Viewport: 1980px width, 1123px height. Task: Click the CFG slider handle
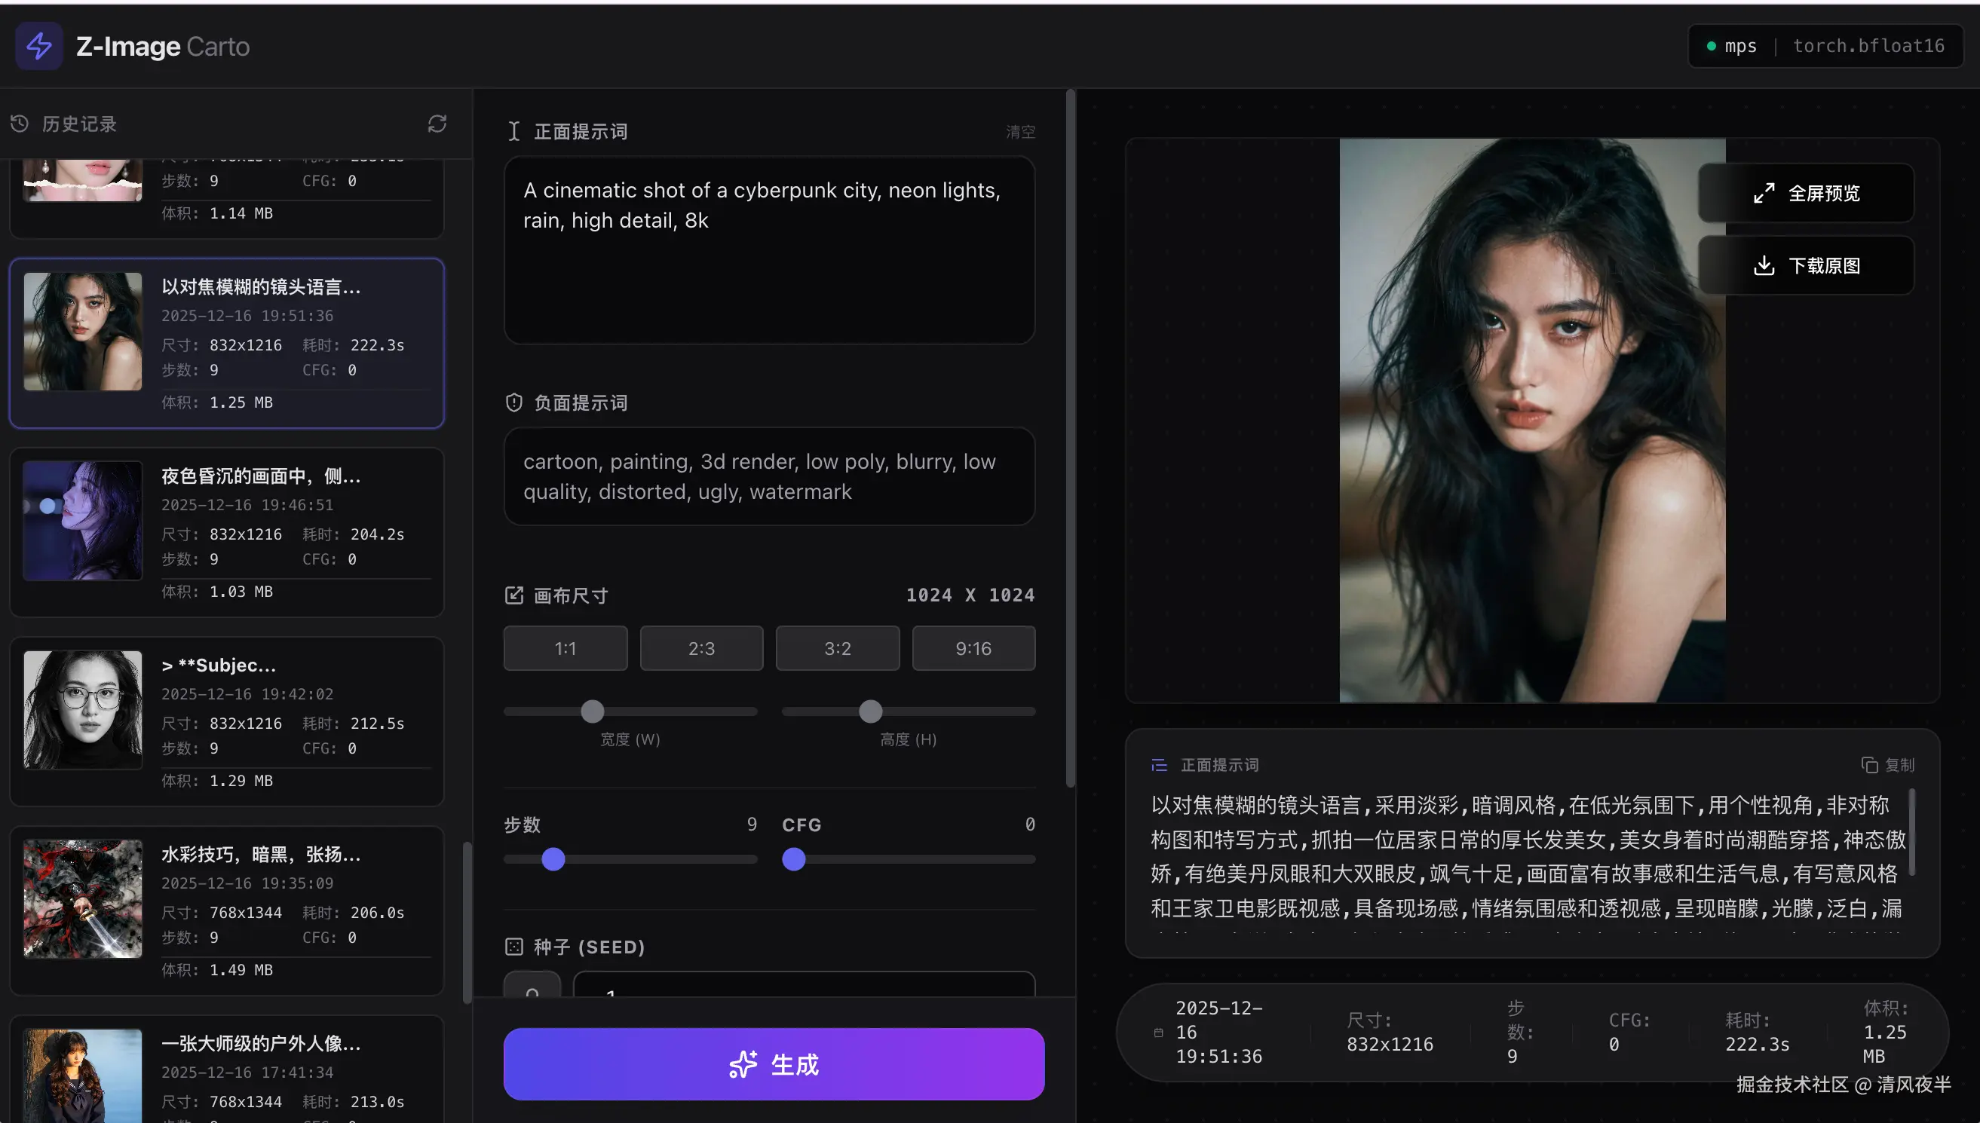794,859
